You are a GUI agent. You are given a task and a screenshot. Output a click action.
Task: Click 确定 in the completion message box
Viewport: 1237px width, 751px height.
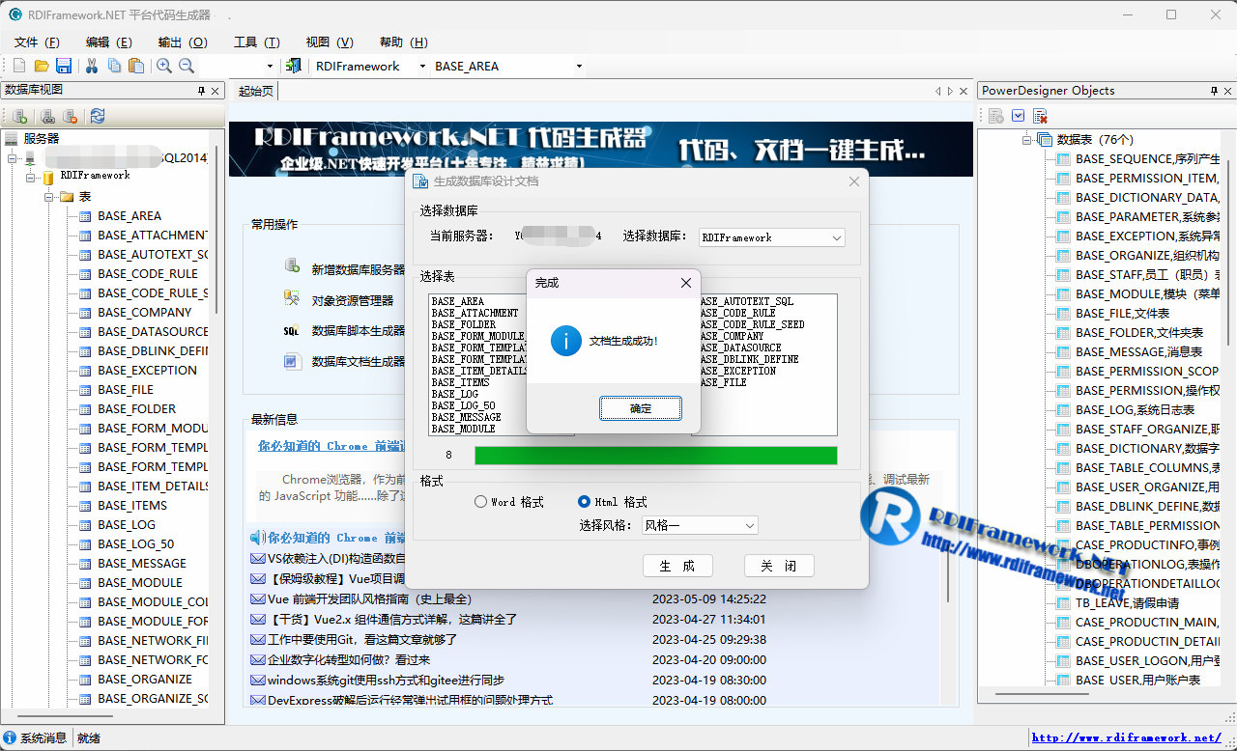pyautogui.click(x=641, y=408)
